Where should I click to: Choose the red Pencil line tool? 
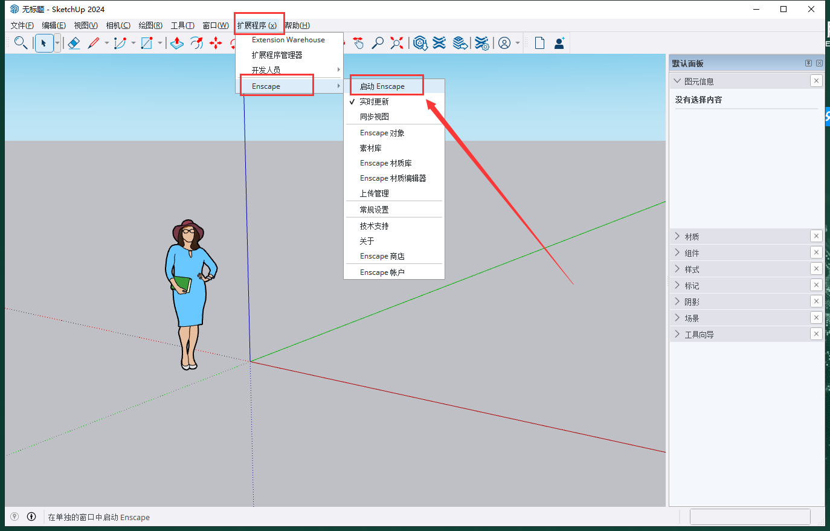click(93, 43)
